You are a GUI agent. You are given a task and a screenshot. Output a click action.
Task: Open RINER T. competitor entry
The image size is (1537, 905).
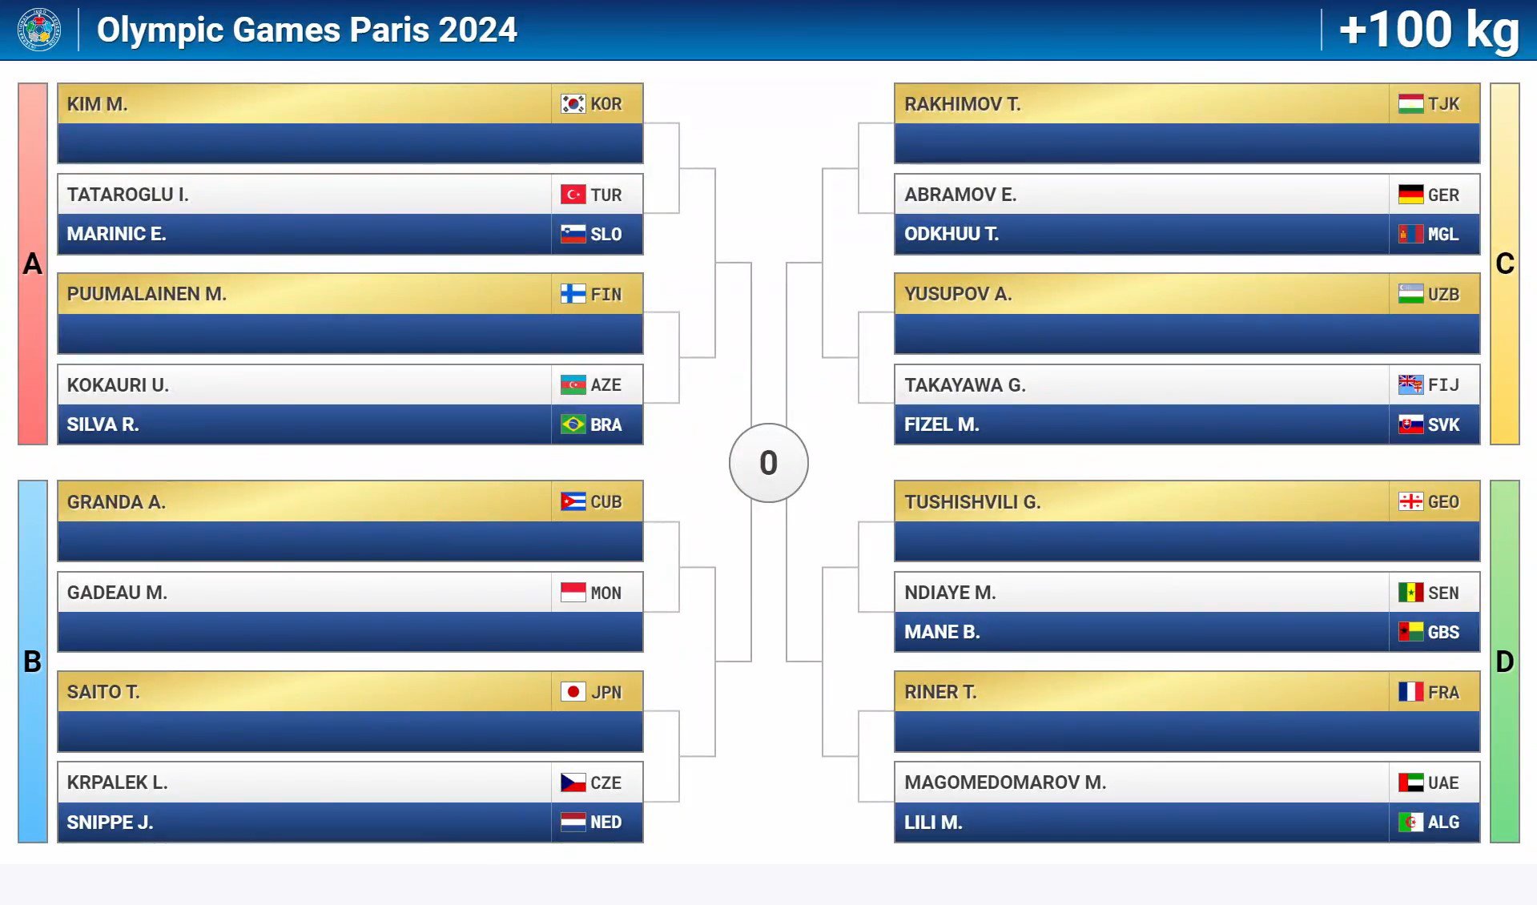tap(1187, 692)
